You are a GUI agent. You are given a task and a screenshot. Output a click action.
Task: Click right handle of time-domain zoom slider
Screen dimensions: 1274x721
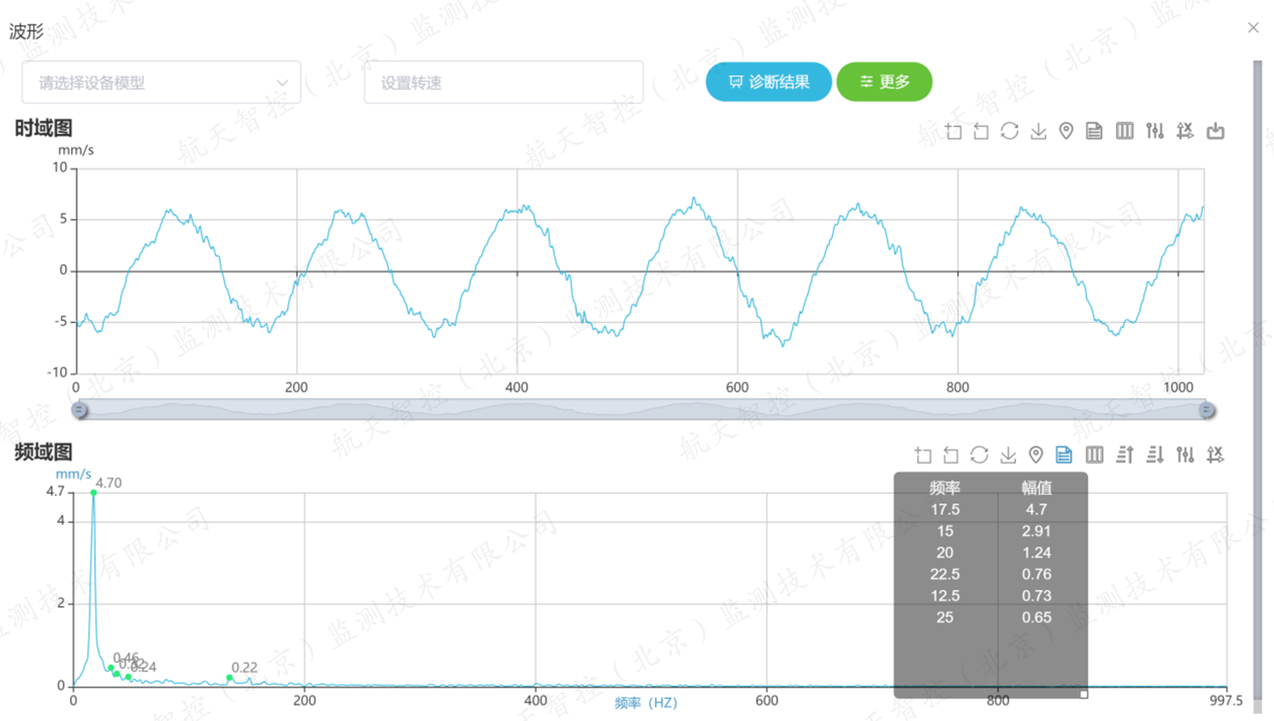coord(1207,410)
